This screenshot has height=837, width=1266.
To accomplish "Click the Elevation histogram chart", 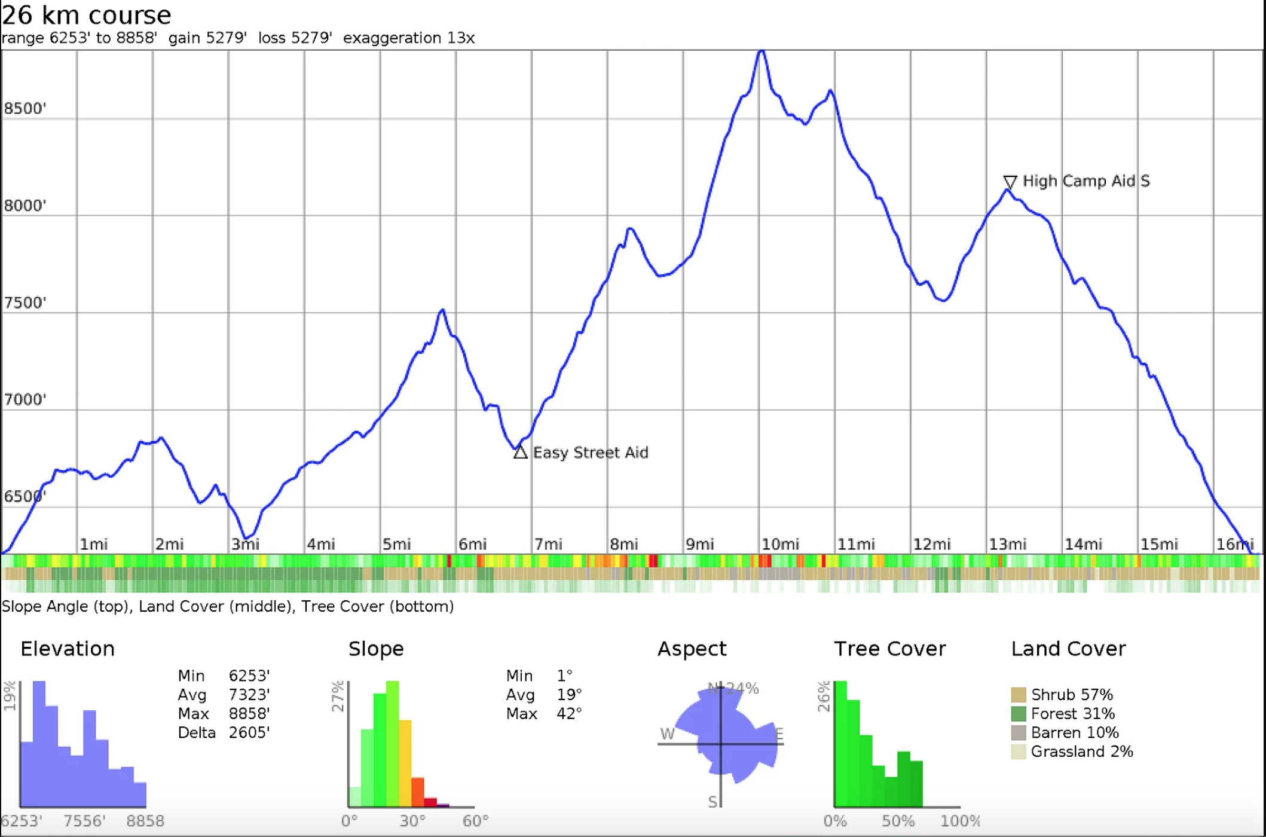I will (x=83, y=744).
